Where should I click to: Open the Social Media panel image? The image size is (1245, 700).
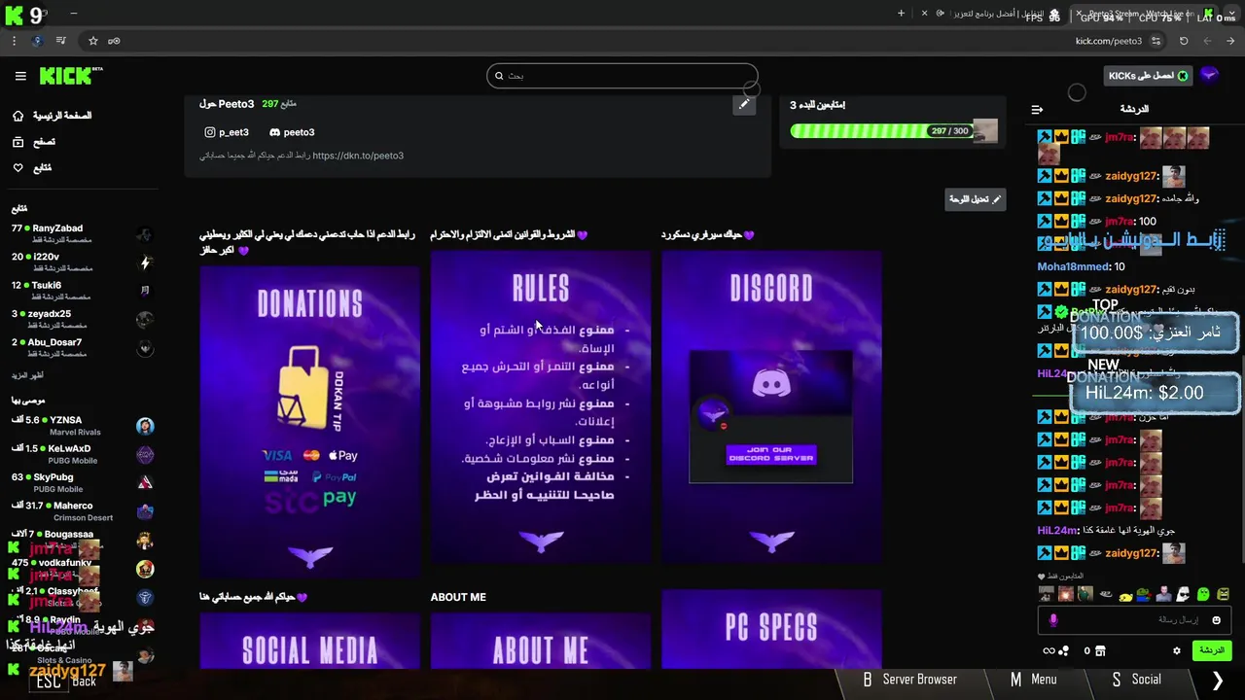tap(310, 641)
